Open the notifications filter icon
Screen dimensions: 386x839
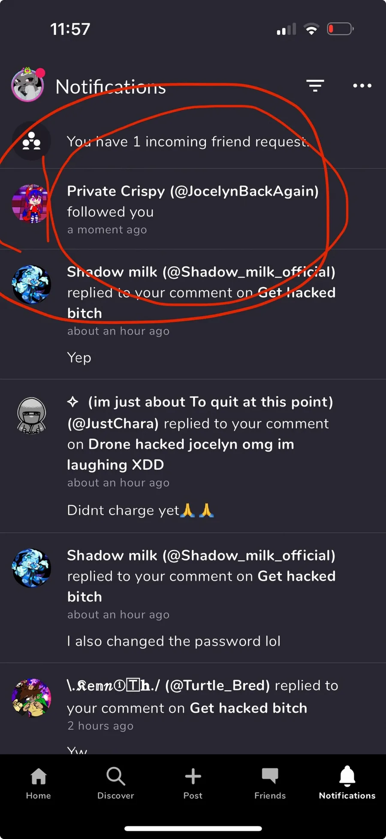pos(315,86)
